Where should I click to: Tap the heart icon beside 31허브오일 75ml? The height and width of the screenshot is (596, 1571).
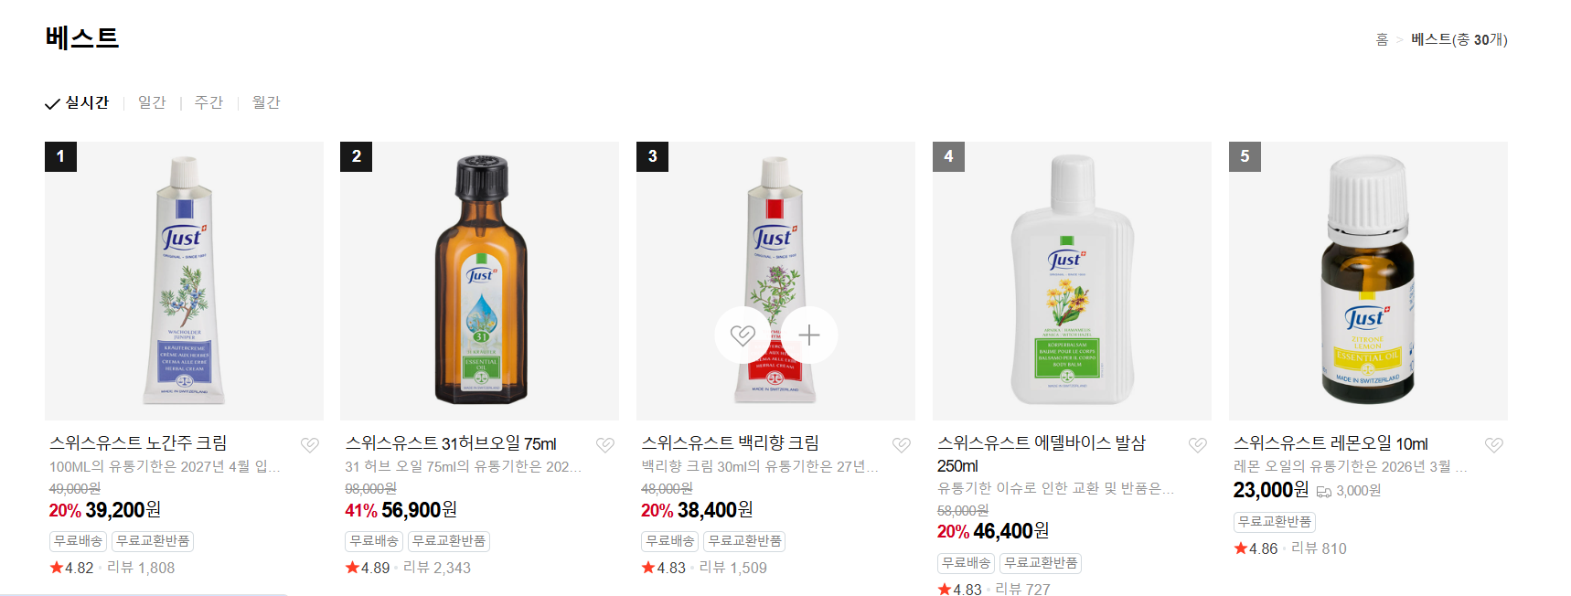point(605,445)
